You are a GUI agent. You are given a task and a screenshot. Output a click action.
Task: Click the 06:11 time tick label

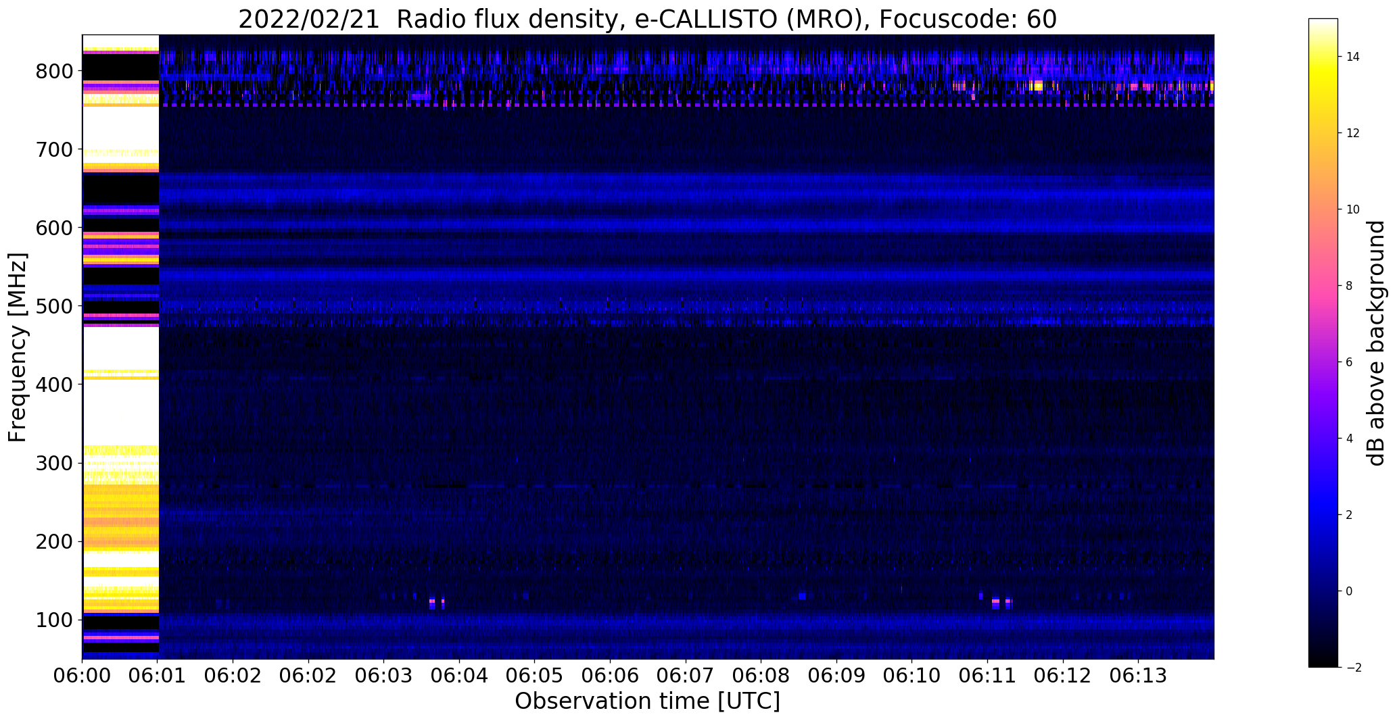(x=987, y=676)
